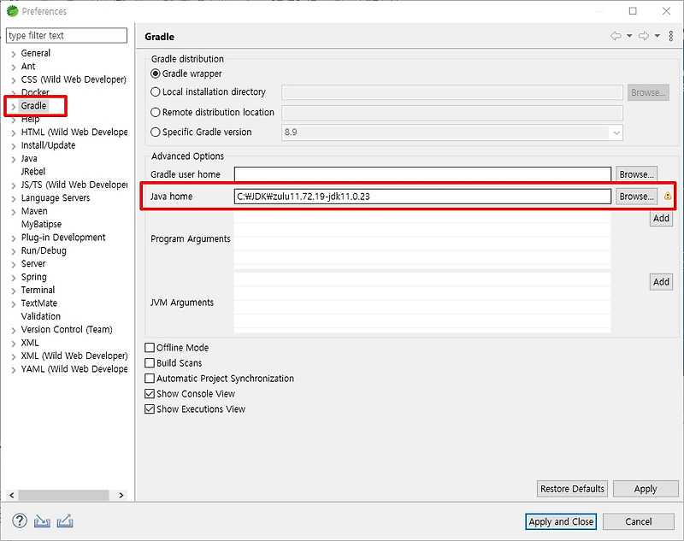Select JRebel in the preferences sidebar
684x541 pixels.
coord(32,171)
